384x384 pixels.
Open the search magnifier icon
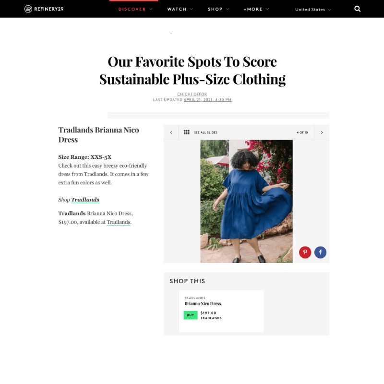click(x=357, y=9)
